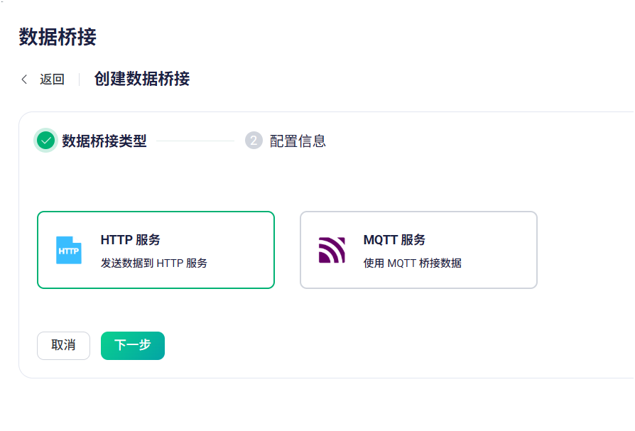
Task: Click the MQTT 服务 title text
Action: point(394,239)
